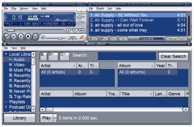Viewport: 194px width, 127px height.
Task: Open the File menu in Playlist Editor
Action: [x=91, y=8]
